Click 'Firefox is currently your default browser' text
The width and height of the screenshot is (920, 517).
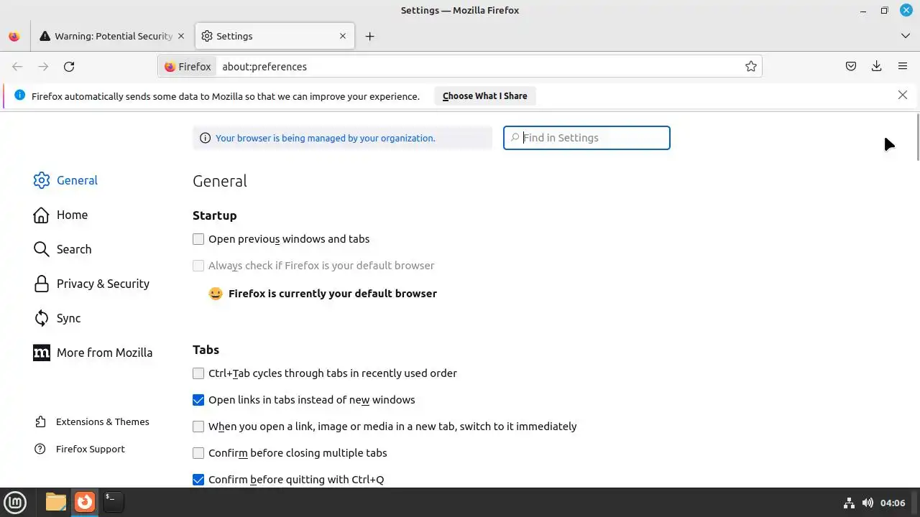point(333,294)
